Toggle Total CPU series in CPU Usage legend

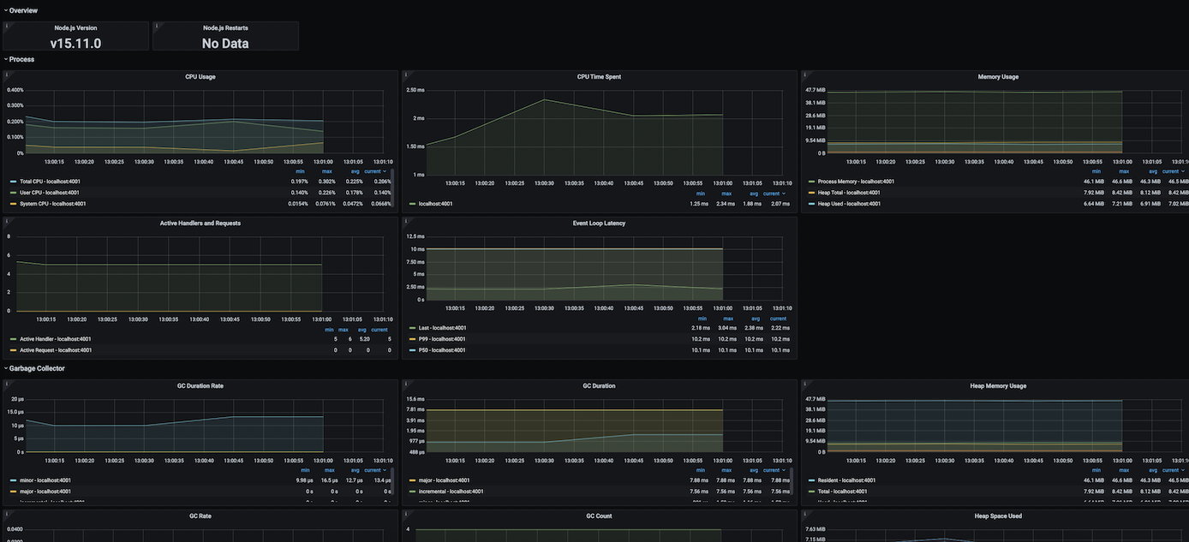[51, 182]
